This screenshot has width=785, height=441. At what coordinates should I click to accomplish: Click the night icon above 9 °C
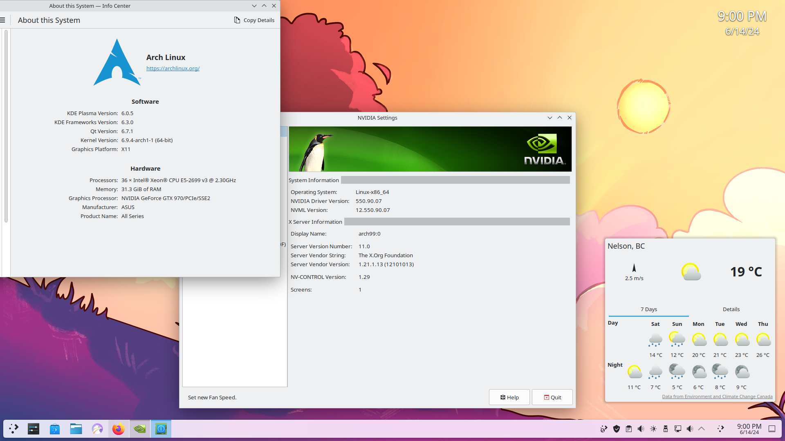(742, 372)
